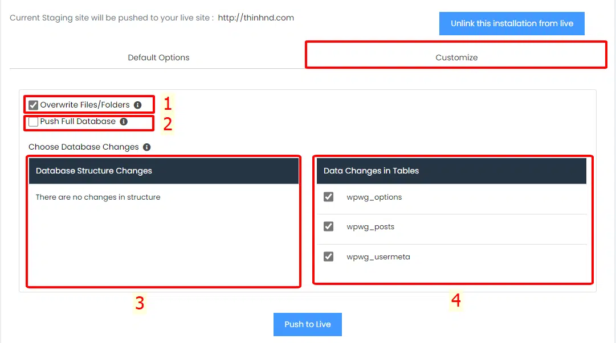Untick the wpwg_usermeta table checkbox
Image resolution: width=616 pixels, height=343 pixels.
click(x=328, y=257)
